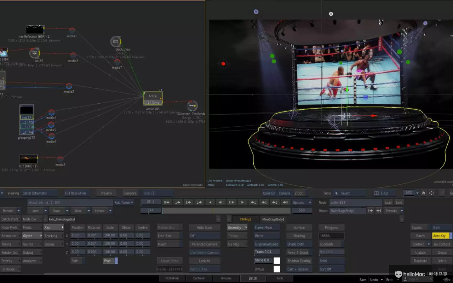
Task: Open the Context dropdown
Action: tap(421, 244)
